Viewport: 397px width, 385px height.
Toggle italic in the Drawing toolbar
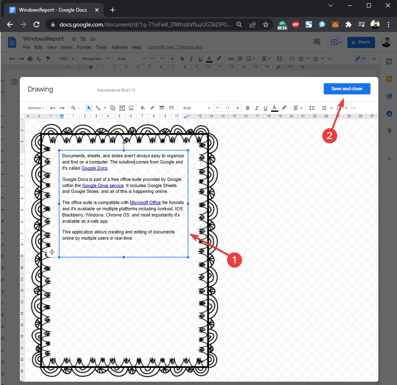tap(257, 108)
